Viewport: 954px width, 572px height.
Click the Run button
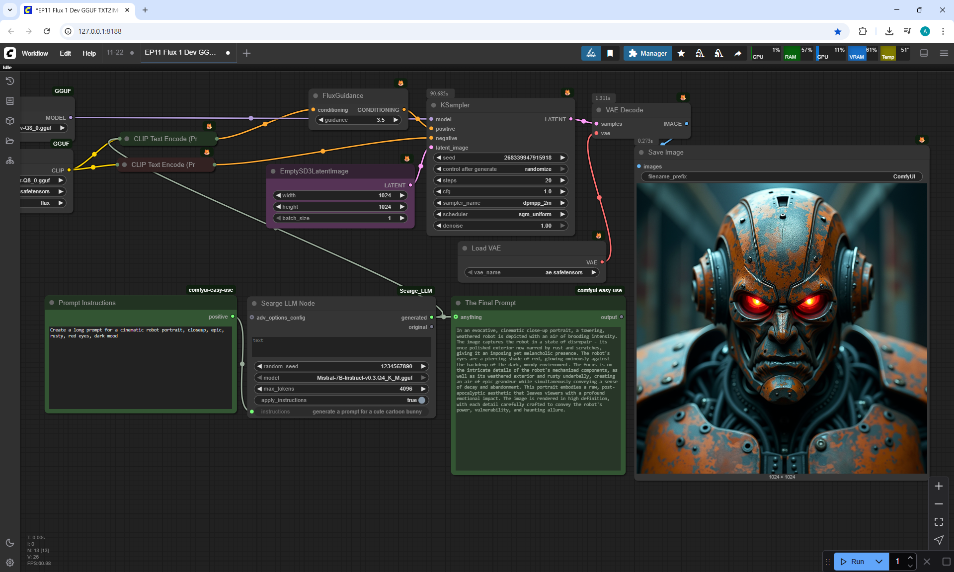point(853,562)
